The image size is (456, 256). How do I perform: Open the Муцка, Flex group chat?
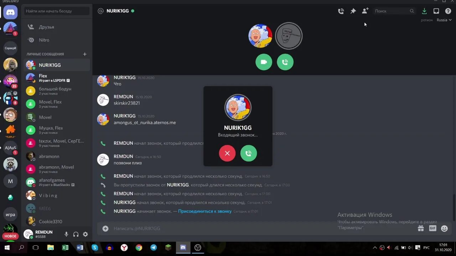(x=57, y=130)
